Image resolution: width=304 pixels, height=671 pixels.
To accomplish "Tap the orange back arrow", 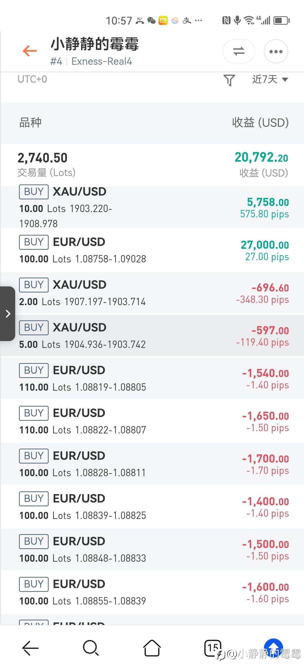I will [x=30, y=51].
